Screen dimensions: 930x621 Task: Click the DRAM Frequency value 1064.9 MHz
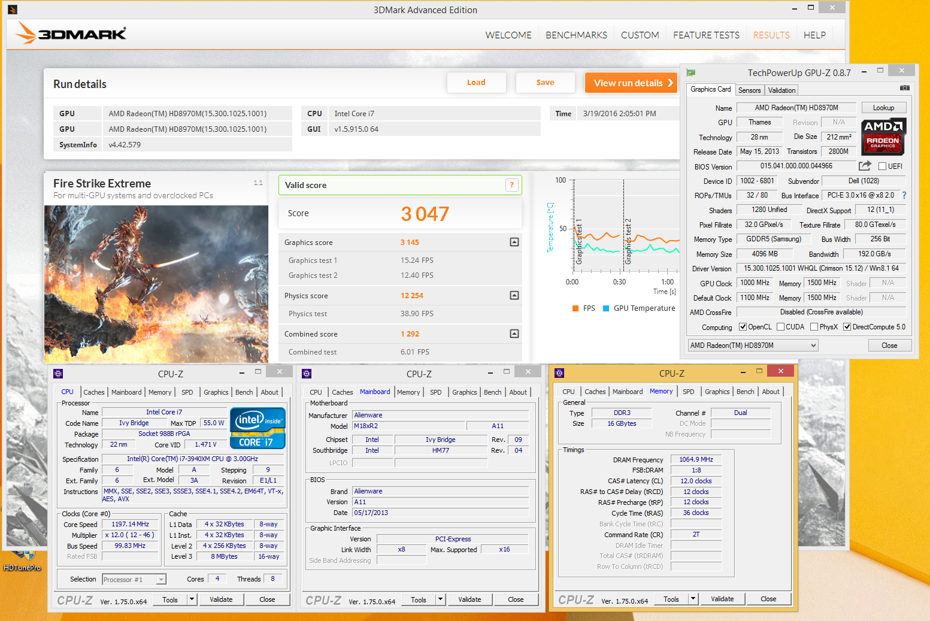696,460
